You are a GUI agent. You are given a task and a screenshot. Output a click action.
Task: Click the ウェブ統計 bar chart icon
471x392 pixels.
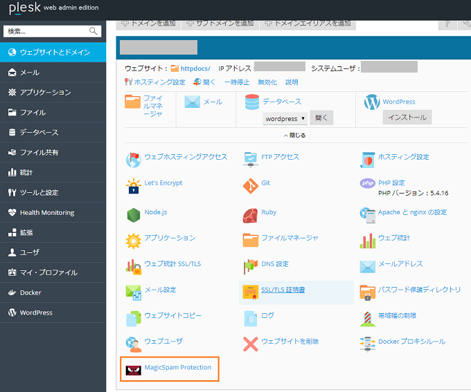click(367, 241)
